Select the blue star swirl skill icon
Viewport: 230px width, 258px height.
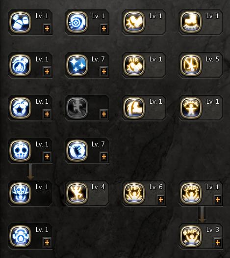pyautogui.click(x=20, y=108)
